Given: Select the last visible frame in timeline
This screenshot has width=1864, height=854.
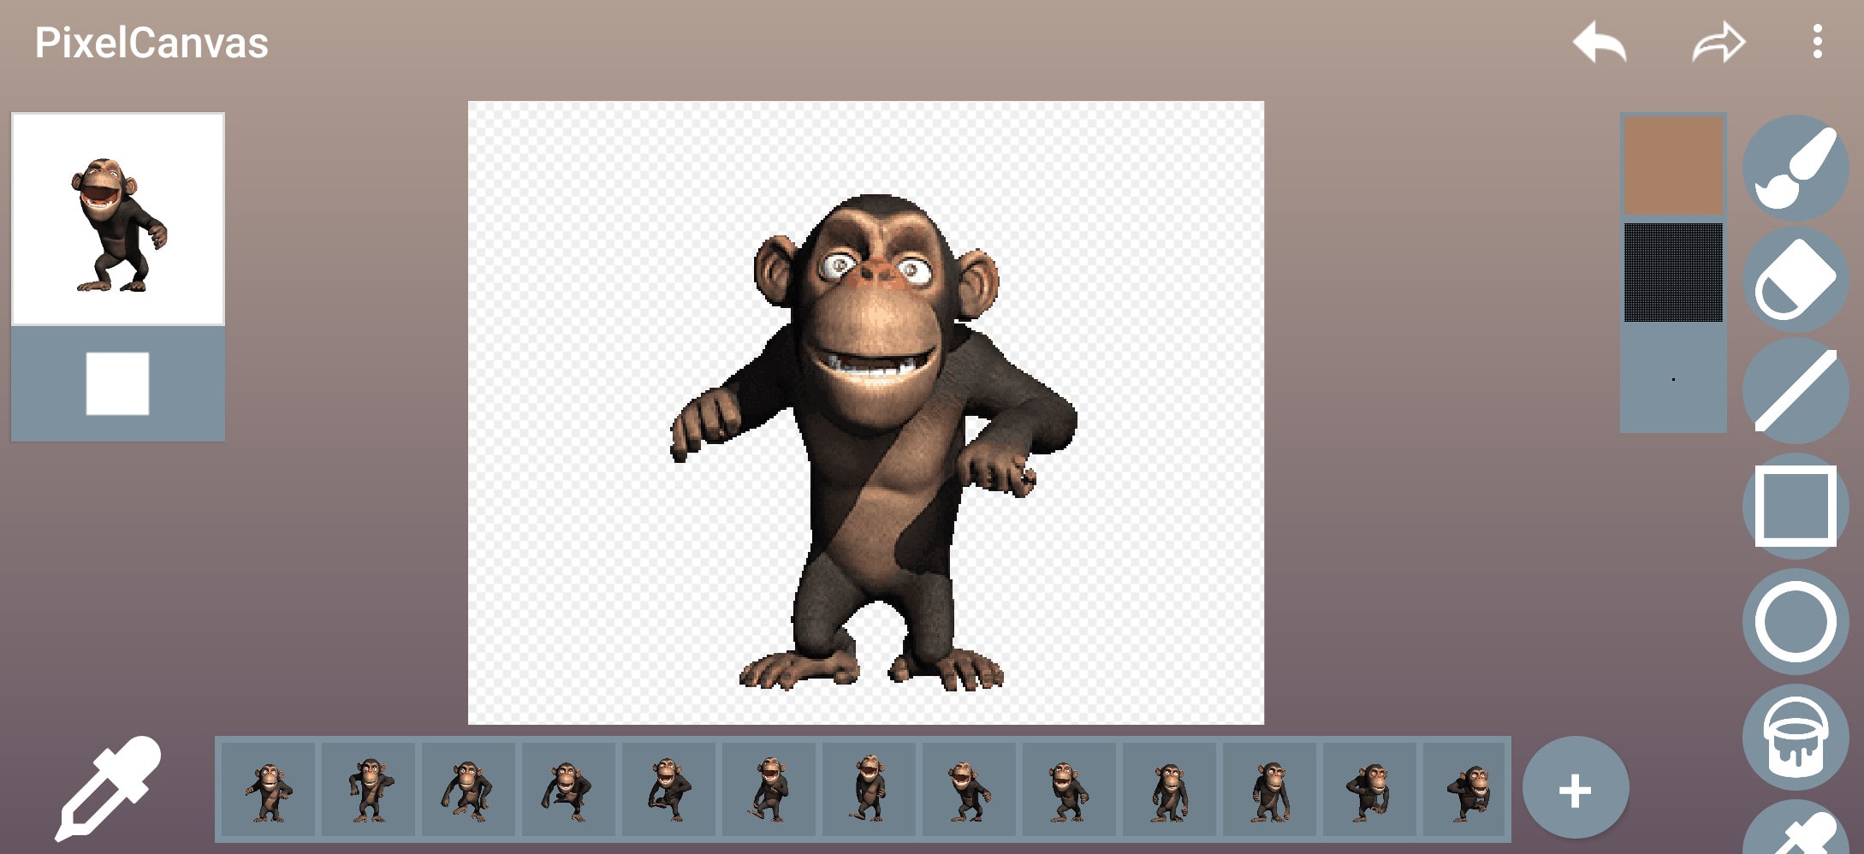Looking at the screenshot, I should [1467, 790].
